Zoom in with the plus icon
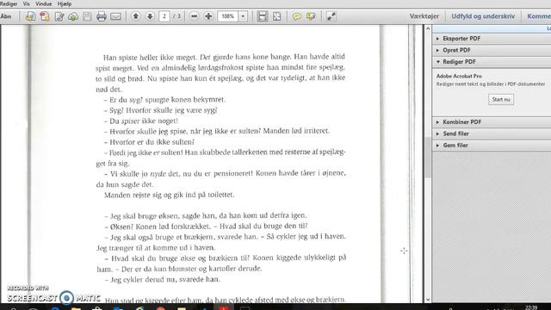The width and height of the screenshot is (551, 310). coord(208,16)
